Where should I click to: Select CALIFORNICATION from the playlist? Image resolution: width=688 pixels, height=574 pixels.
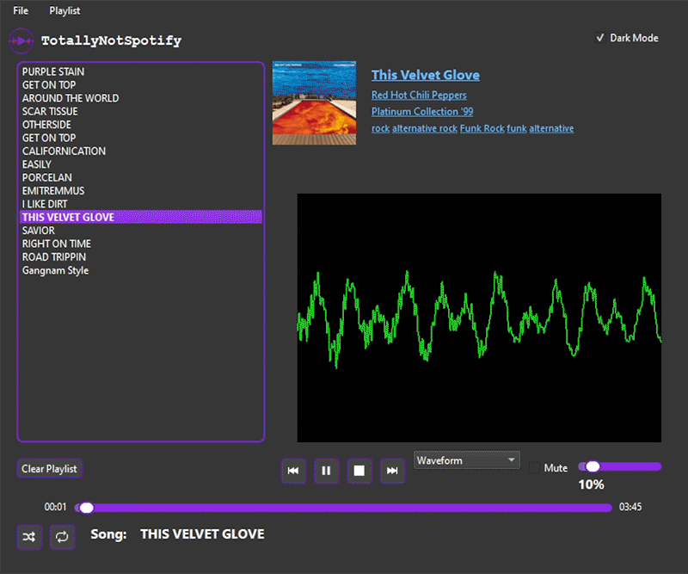[64, 151]
